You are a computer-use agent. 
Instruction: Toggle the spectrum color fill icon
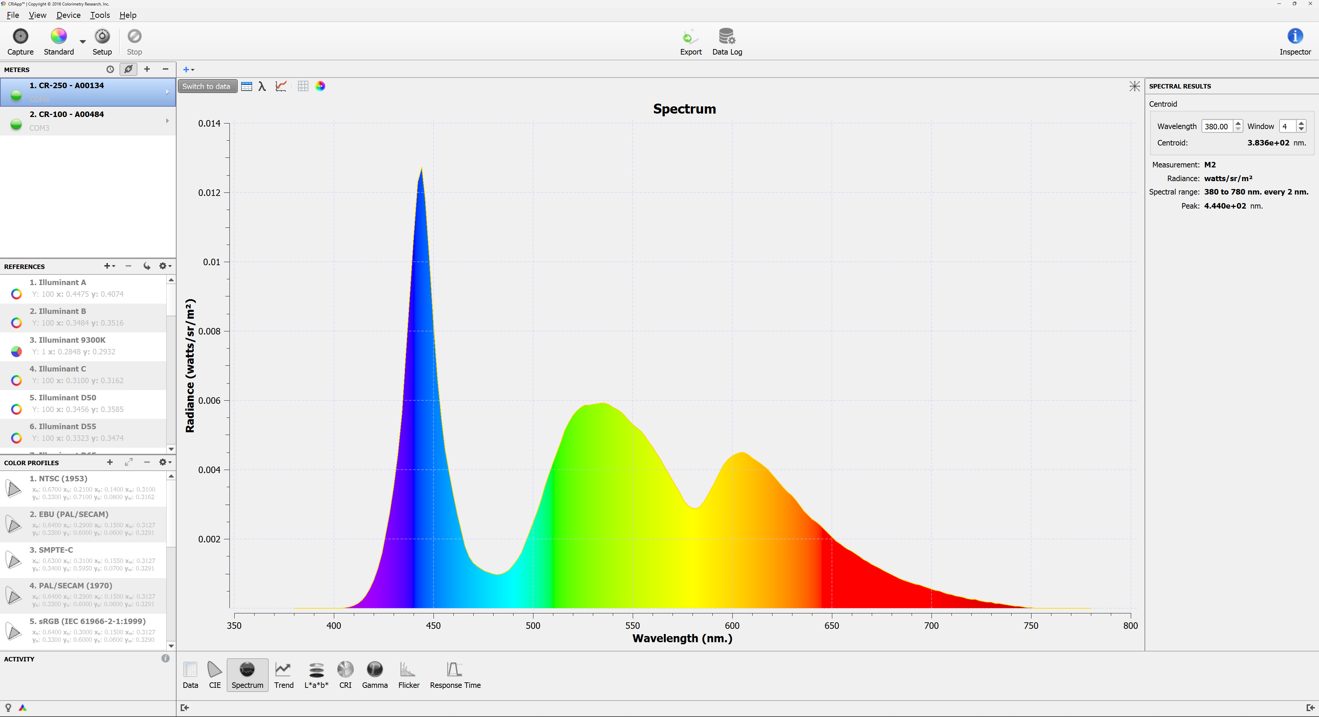coord(320,86)
